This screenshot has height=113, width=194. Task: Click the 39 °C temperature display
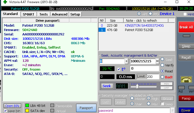(x=107, y=69)
